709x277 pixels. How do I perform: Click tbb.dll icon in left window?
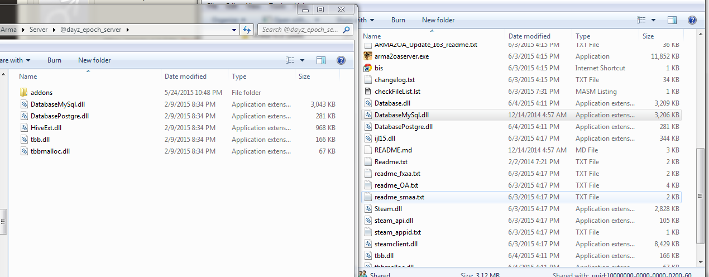pyautogui.click(x=23, y=140)
